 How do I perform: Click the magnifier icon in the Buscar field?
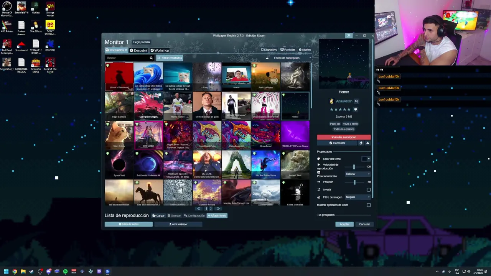coord(151,58)
